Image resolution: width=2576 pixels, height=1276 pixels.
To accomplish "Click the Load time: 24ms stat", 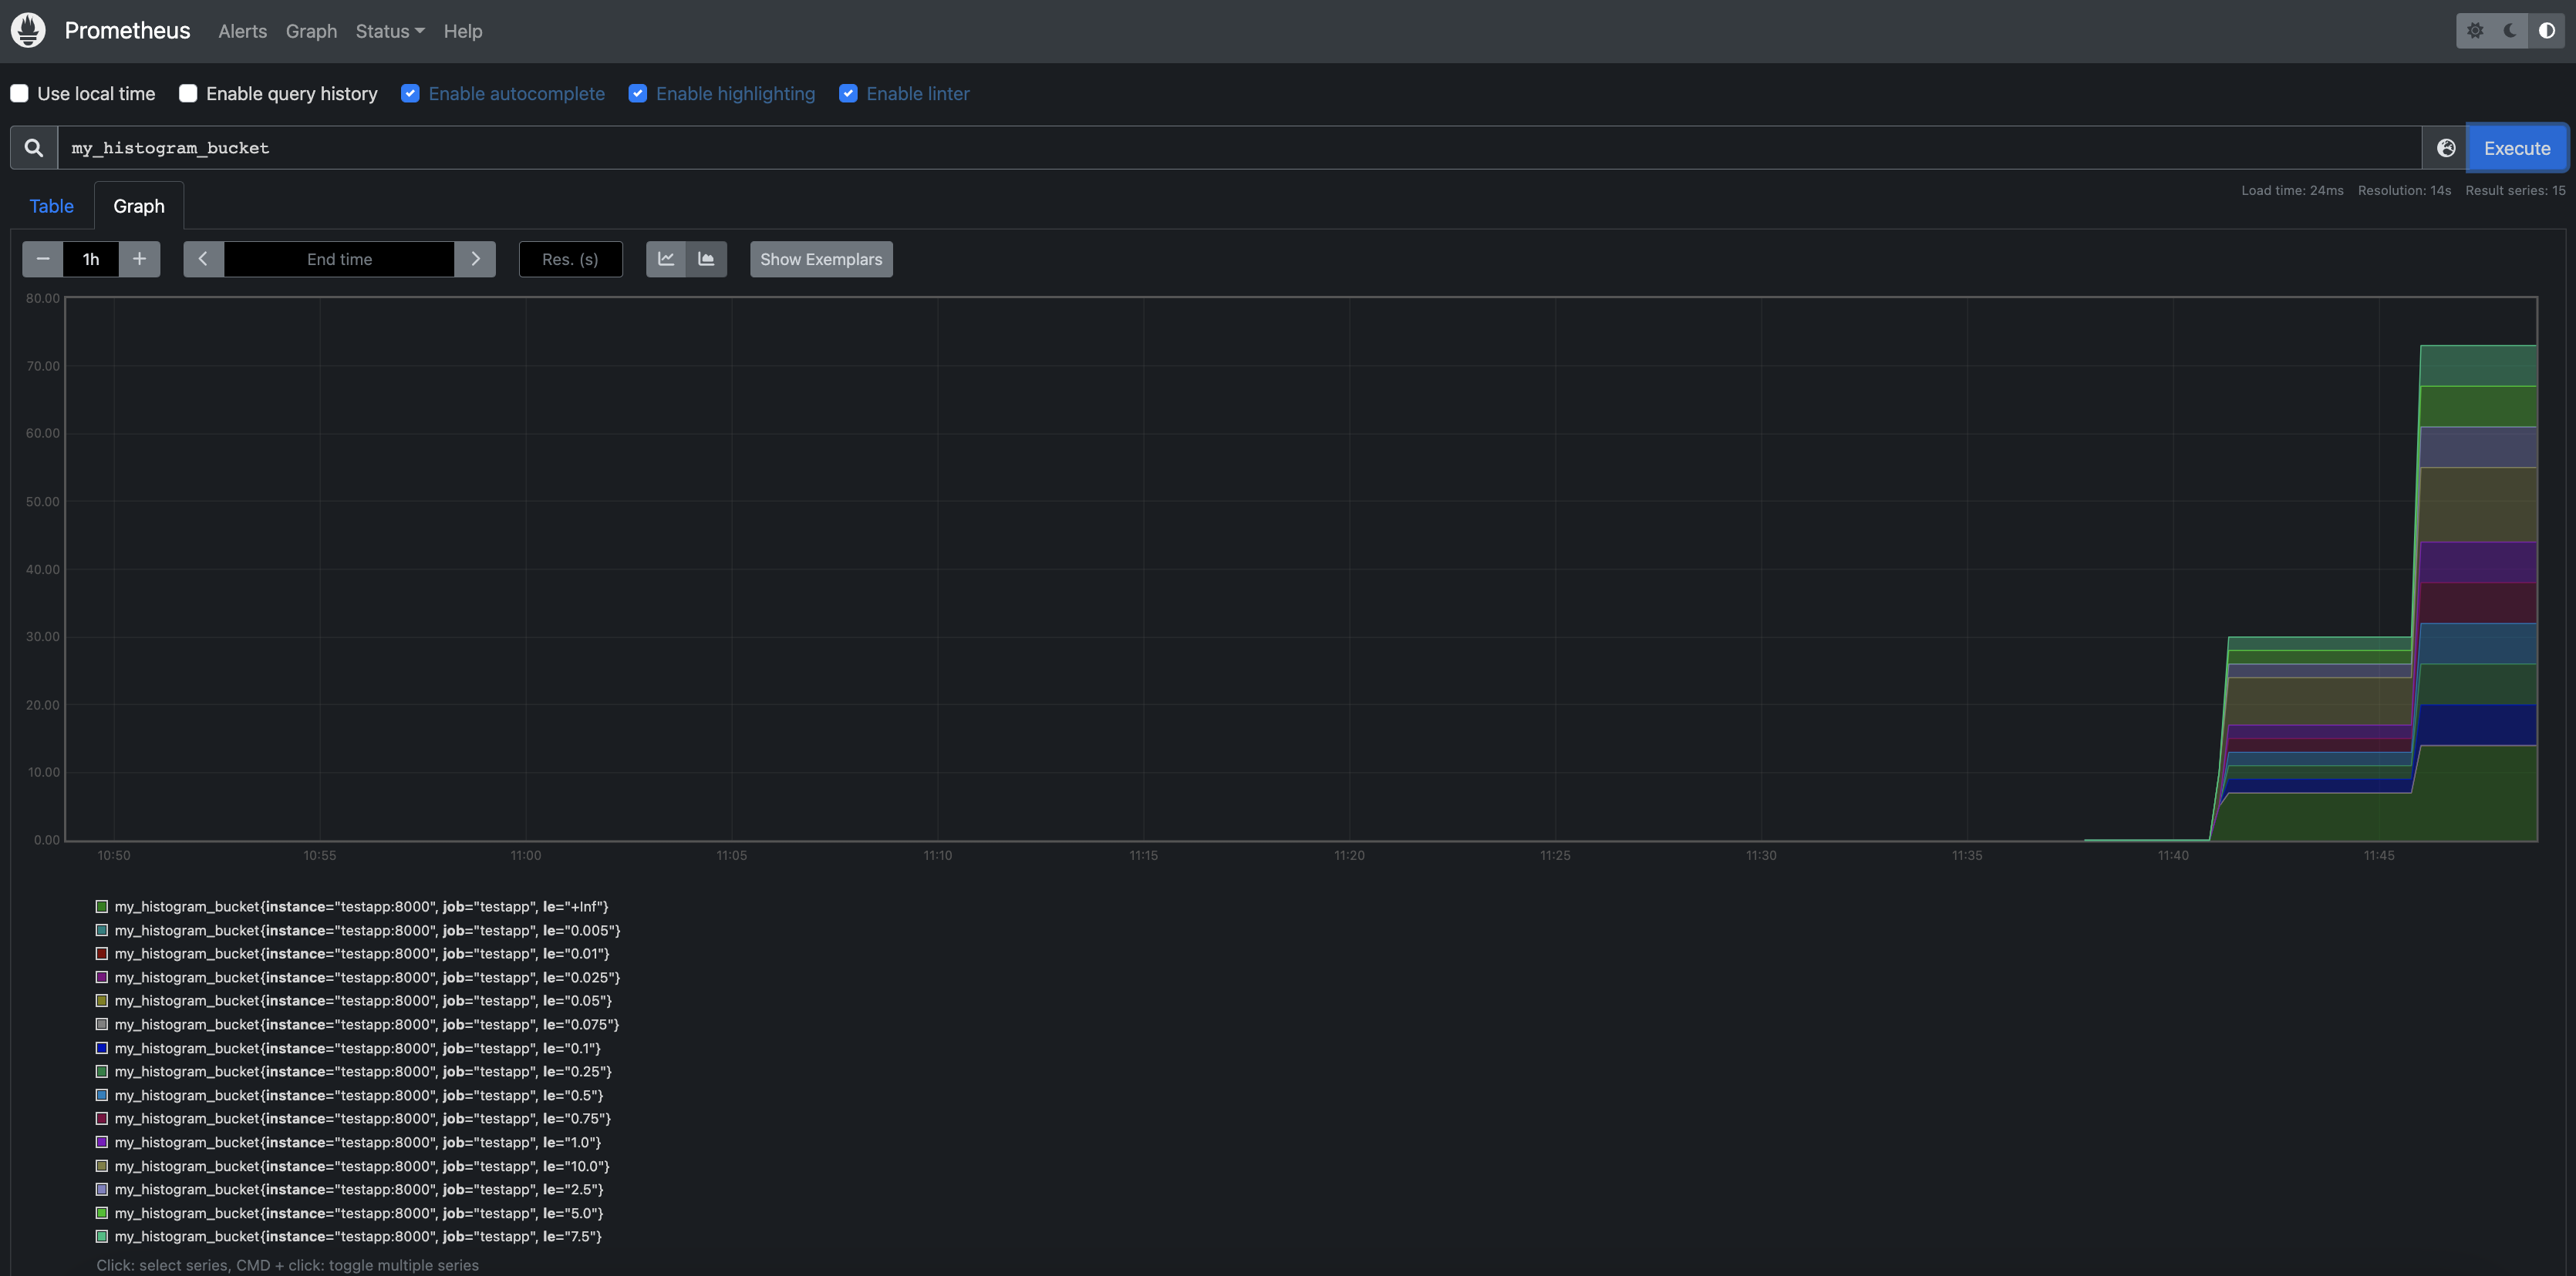I will 2292,190.
